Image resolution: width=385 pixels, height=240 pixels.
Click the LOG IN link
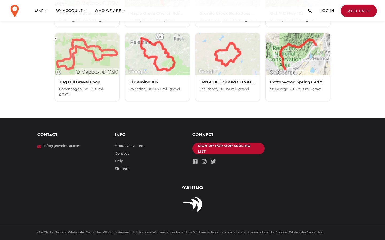327,11
